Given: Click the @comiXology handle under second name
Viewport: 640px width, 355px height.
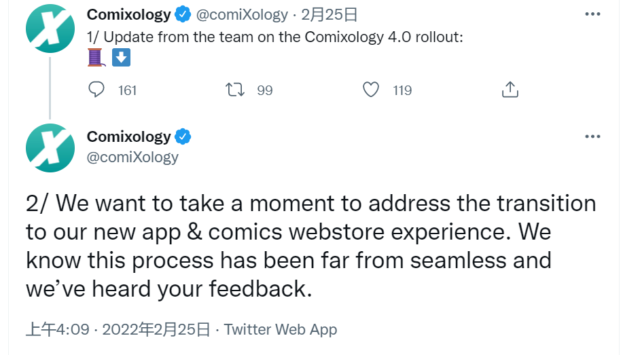Looking at the screenshot, I should (x=132, y=157).
